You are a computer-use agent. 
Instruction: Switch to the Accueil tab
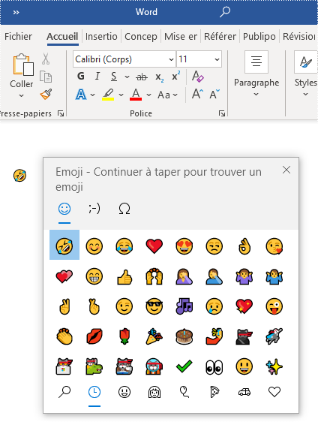[x=62, y=36]
